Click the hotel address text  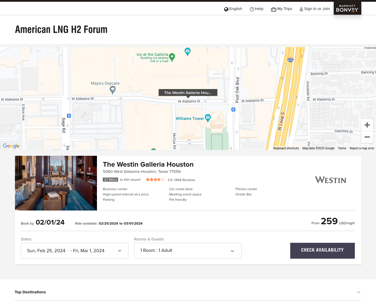click(142, 172)
